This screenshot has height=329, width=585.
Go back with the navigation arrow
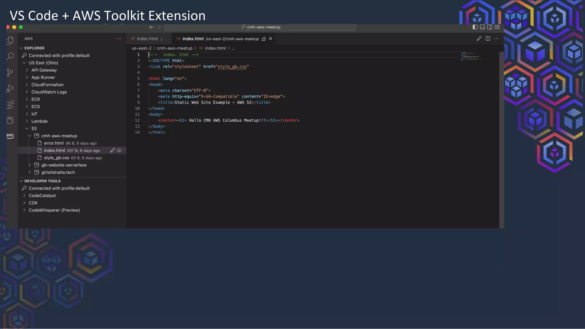click(151, 27)
